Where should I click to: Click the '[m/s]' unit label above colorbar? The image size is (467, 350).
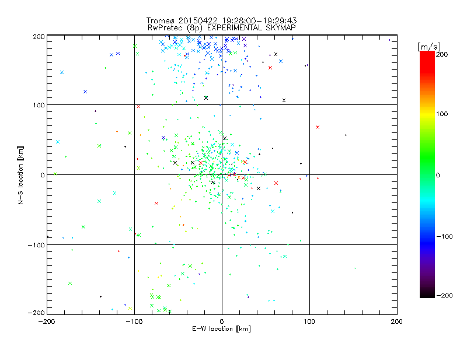[429, 47]
